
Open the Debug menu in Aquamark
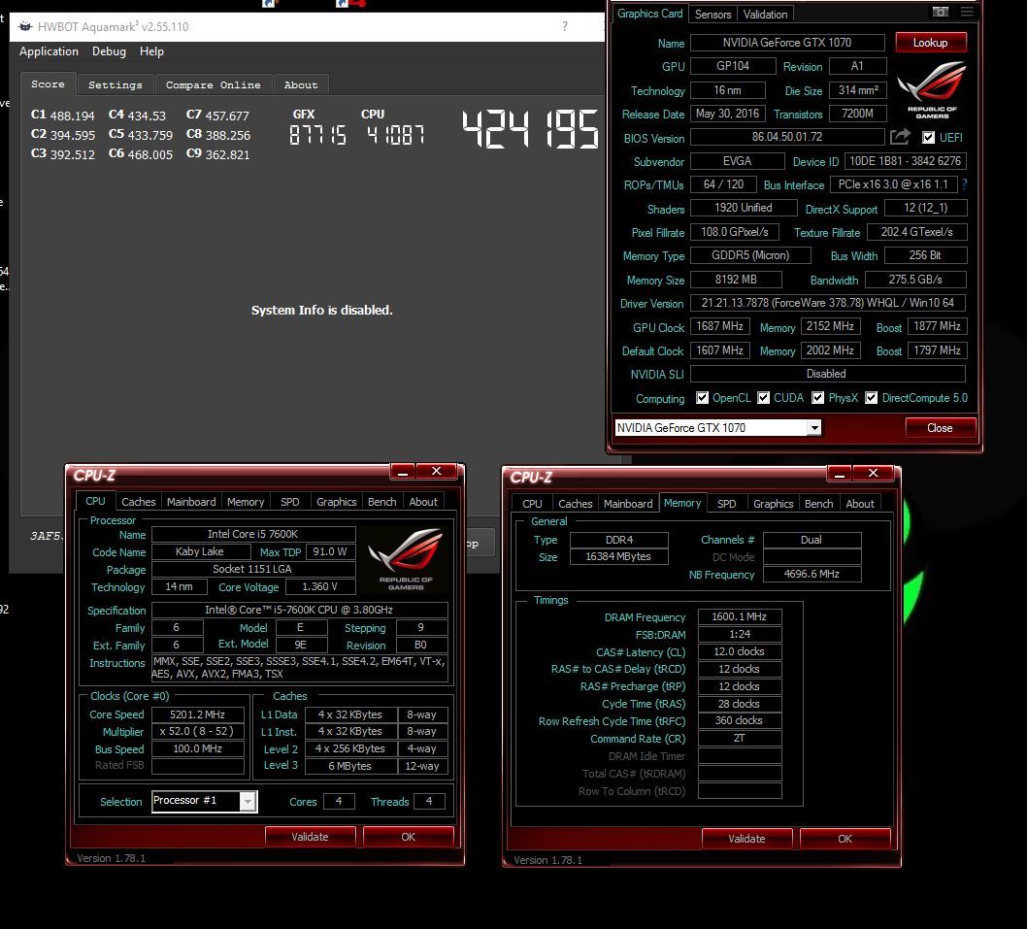click(109, 51)
